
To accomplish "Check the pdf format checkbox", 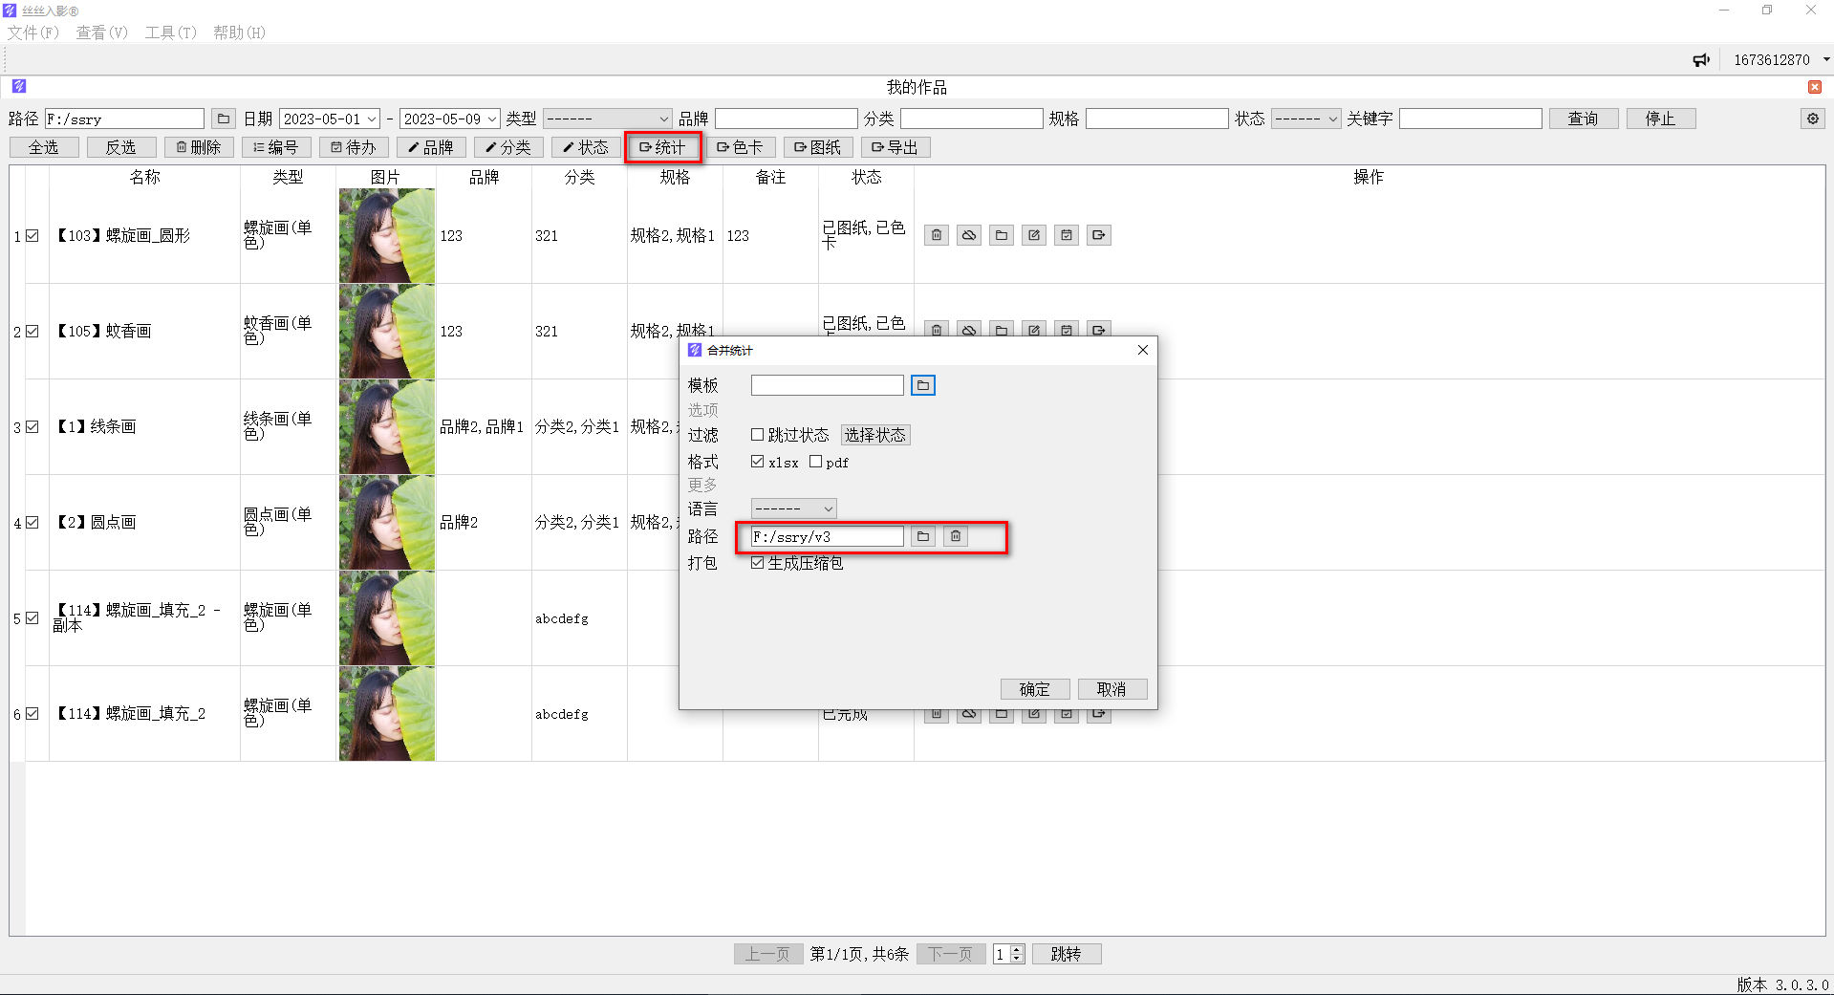I will click(x=815, y=462).
